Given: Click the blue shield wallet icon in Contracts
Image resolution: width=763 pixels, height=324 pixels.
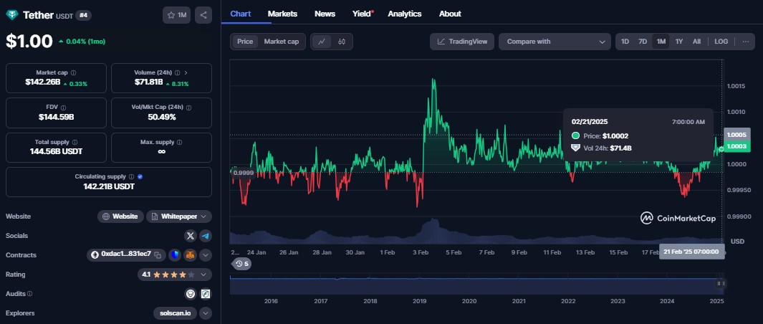Looking at the screenshot, I should coord(175,254).
